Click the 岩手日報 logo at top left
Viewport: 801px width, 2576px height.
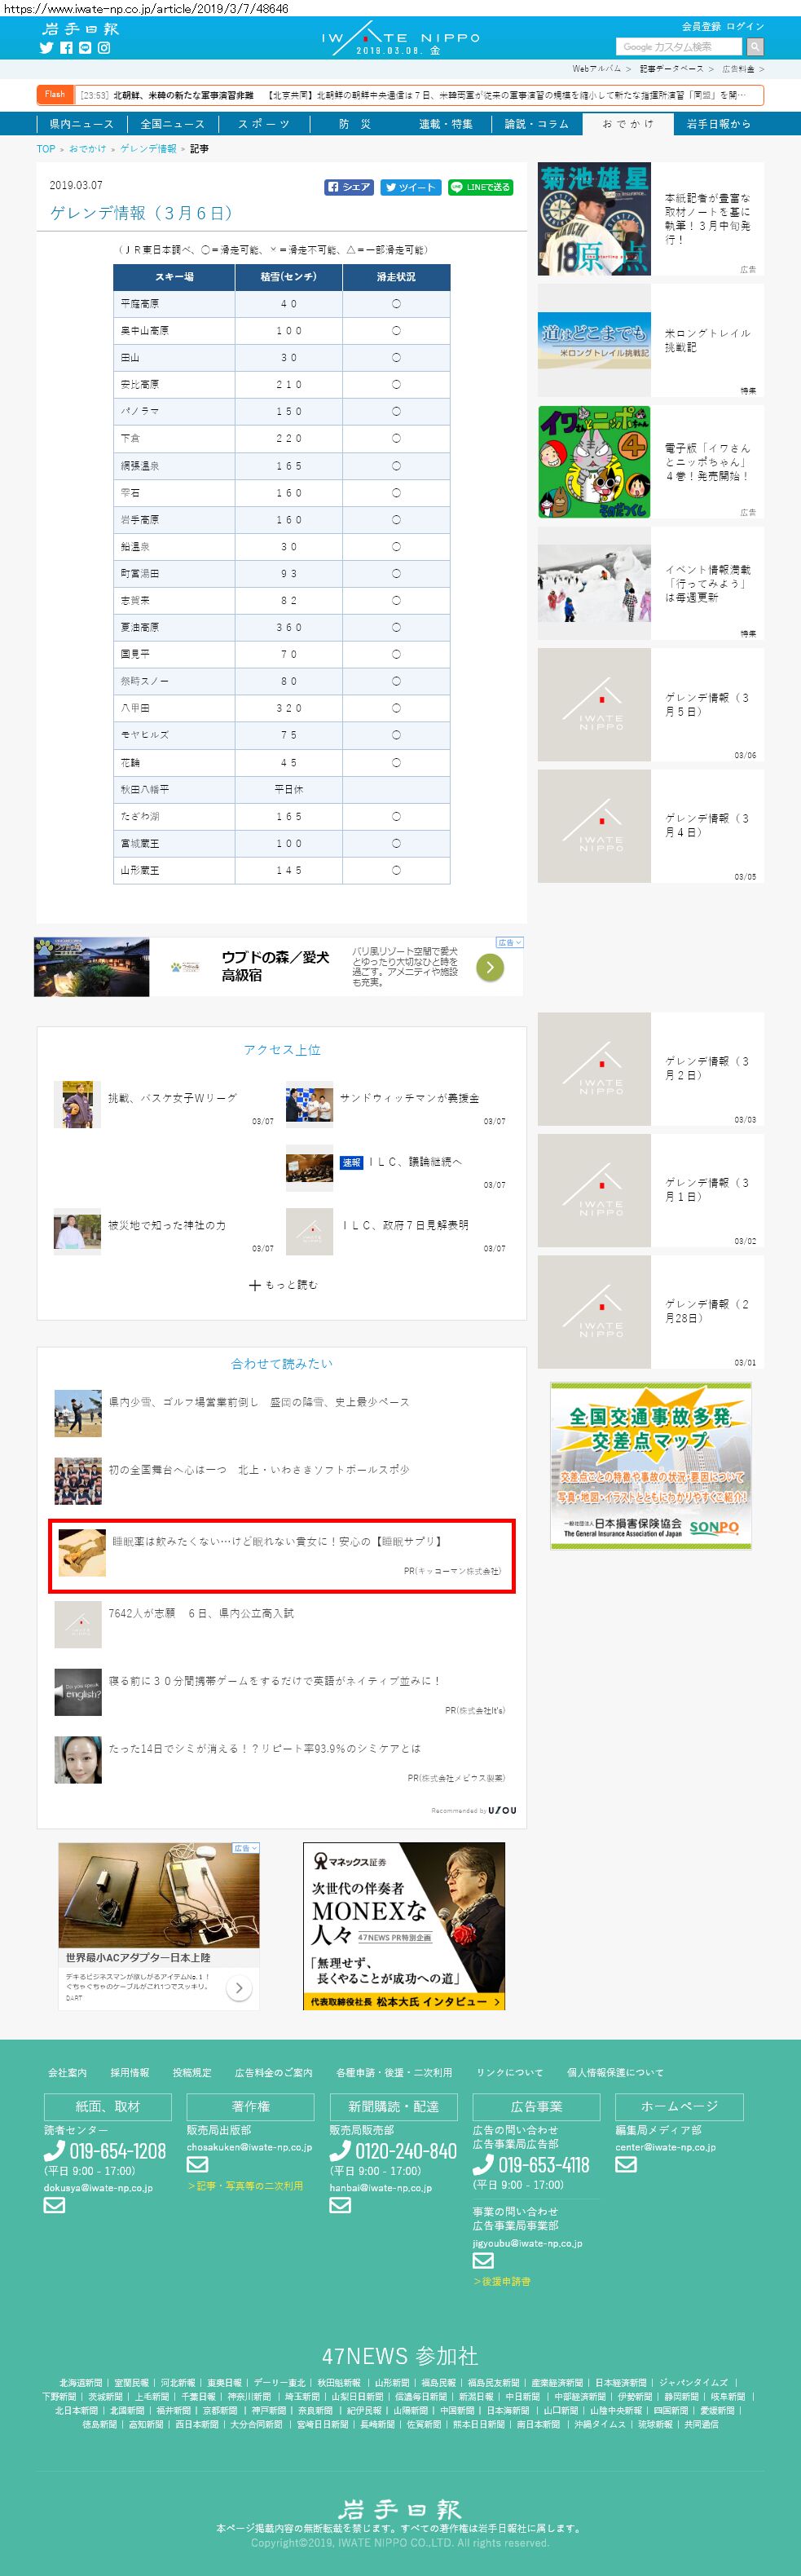point(80,28)
